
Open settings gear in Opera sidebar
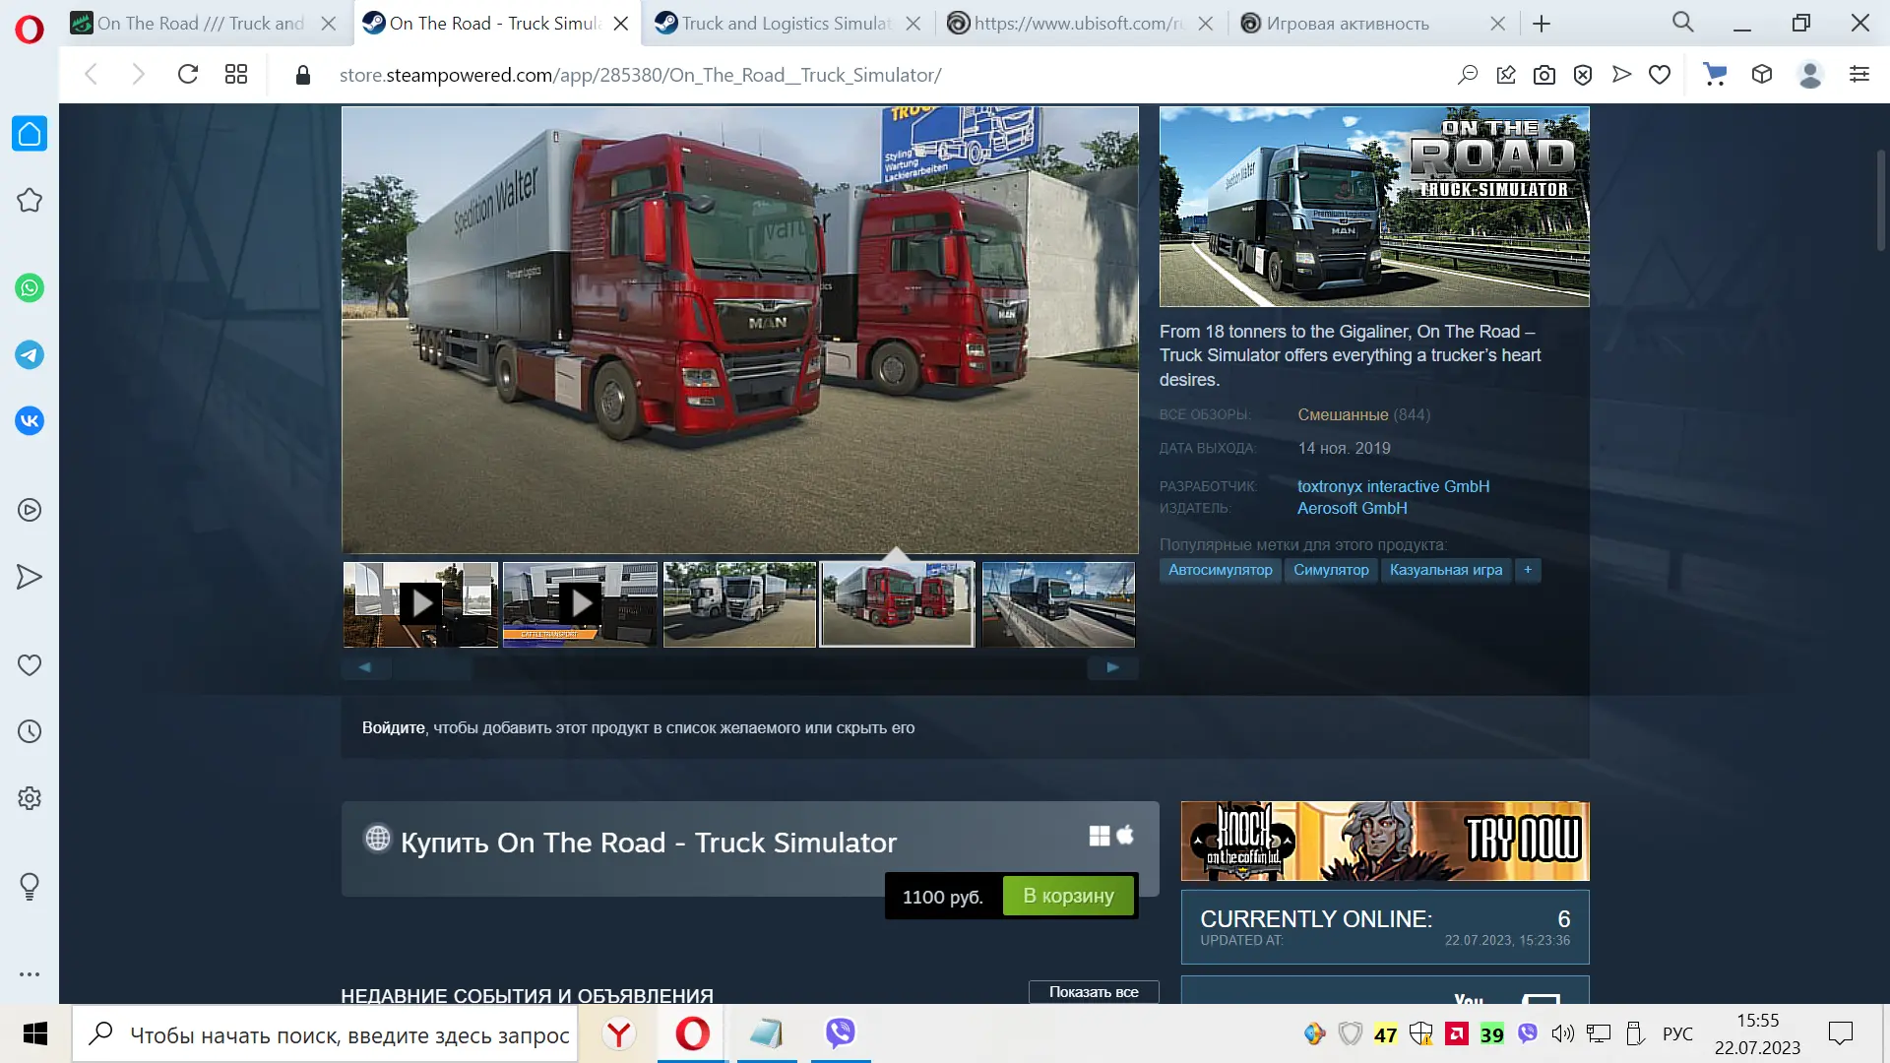click(30, 798)
